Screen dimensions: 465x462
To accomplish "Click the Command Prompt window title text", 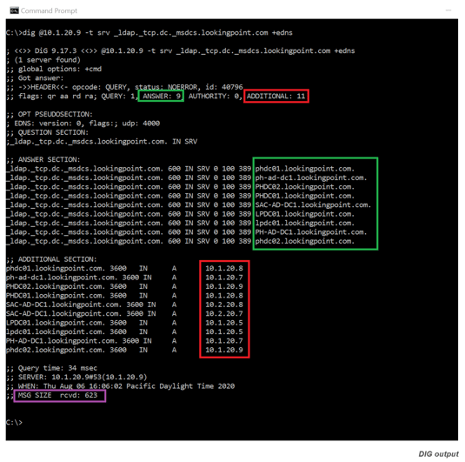I will click(49, 10).
